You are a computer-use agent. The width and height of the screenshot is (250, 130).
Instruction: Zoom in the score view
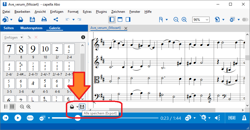pos(184,19)
